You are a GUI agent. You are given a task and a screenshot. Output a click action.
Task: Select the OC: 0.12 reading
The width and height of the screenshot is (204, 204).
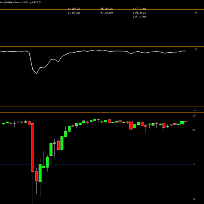click(x=140, y=9)
